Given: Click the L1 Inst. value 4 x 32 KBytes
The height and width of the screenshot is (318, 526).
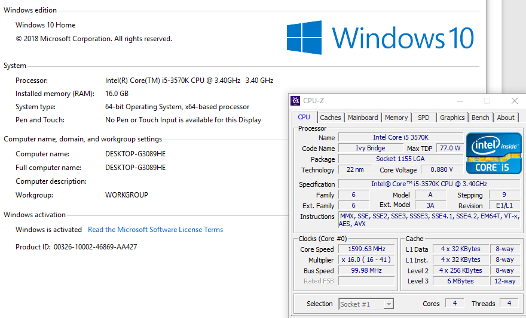Looking at the screenshot, I should coord(461,260).
